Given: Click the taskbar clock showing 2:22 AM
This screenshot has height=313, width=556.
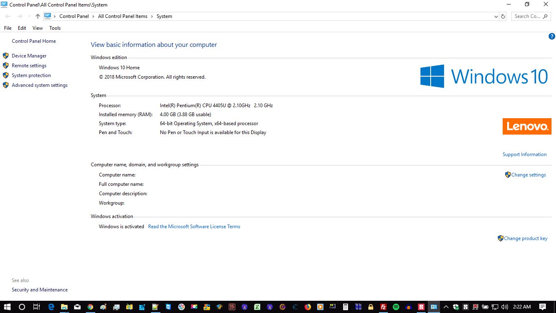Looking at the screenshot, I should point(522,307).
